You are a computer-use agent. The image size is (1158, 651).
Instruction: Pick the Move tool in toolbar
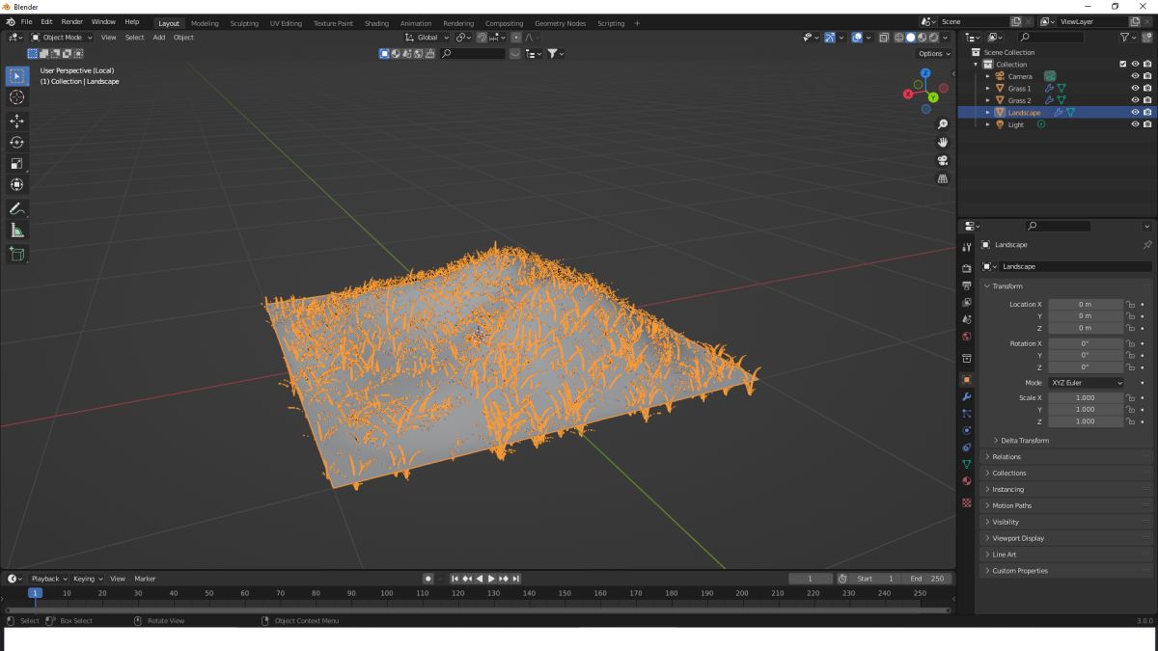click(x=17, y=121)
